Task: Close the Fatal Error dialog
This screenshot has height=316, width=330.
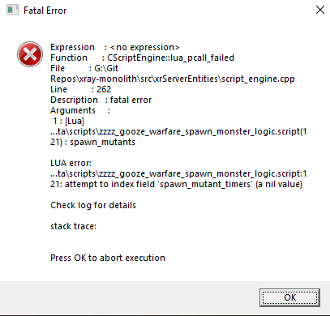Action: [320, 10]
